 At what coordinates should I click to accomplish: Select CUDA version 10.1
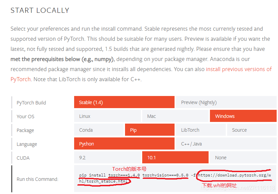point(175,157)
